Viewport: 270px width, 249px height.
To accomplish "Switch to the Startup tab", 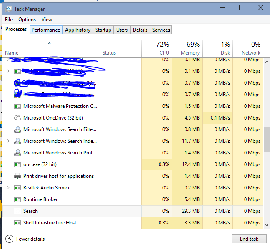I will click(x=103, y=30).
